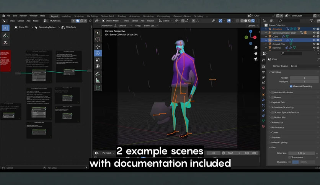Open the Tool properties tab

(263, 60)
